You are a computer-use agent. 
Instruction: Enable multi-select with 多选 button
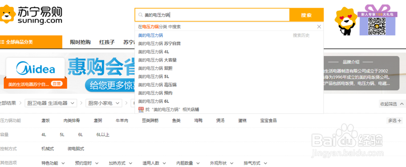point(395,120)
